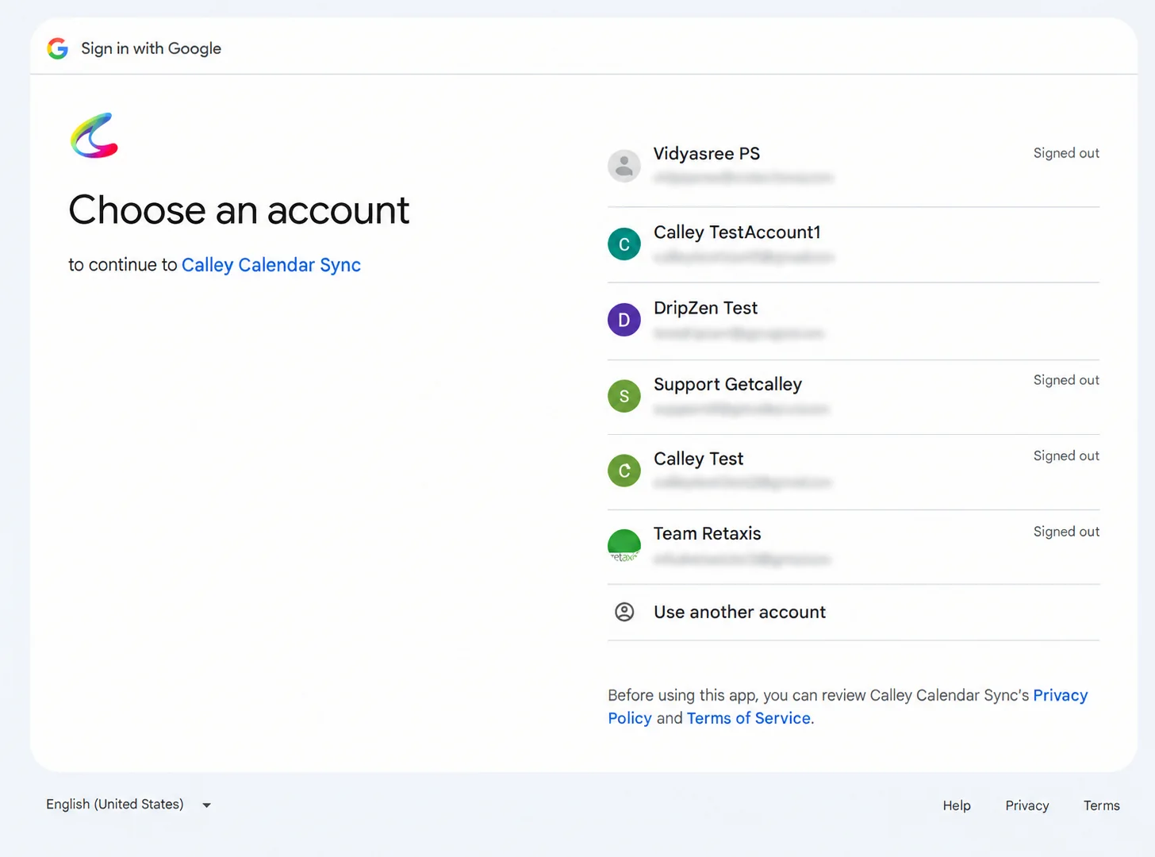This screenshot has height=857, width=1155.
Task: Select Vidyasree PS gray avatar icon
Action: click(x=624, y=166)
